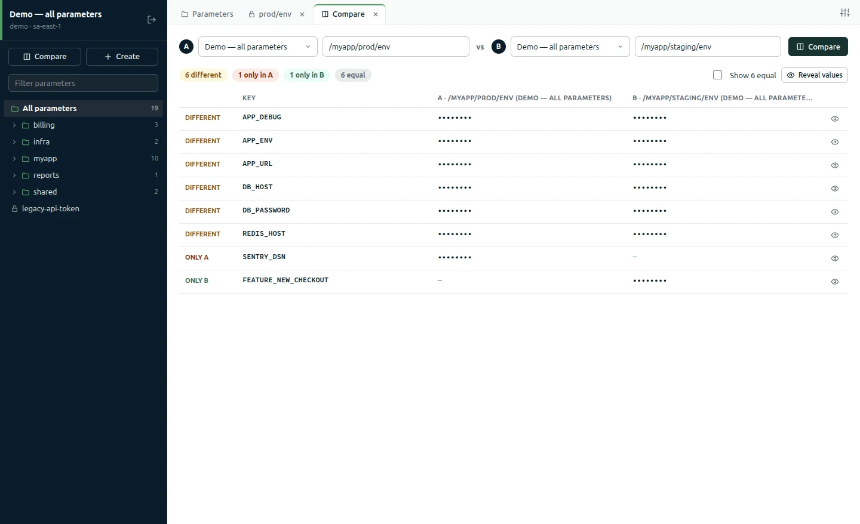Click the sign-out icon beside Demo title
The image size is (860, 524).
pos(152,20)
